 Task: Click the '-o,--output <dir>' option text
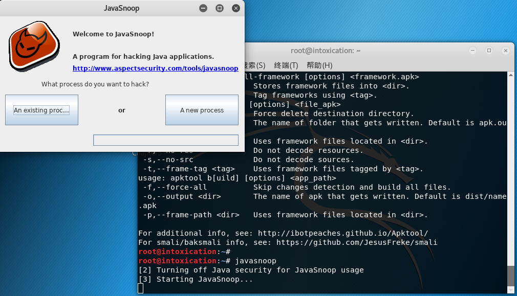coord(182,196)
